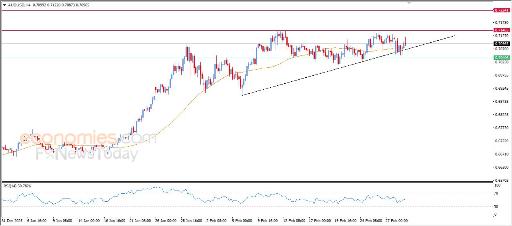
Task: Select the green 0.70406 price tag
Action: [501, 58]
